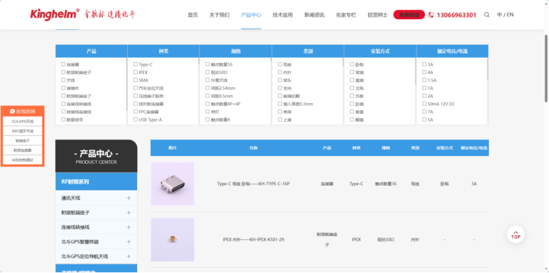Click the TOP back-to-top button

516,235
